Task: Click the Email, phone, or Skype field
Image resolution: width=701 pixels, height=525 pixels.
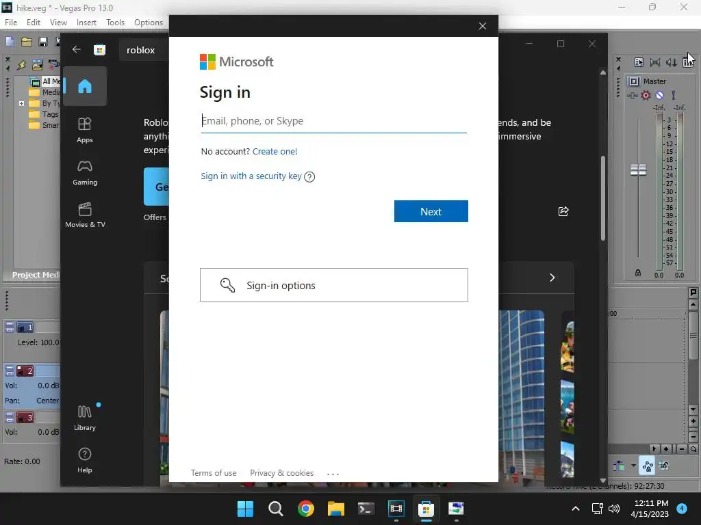Action: click(334, 121)
